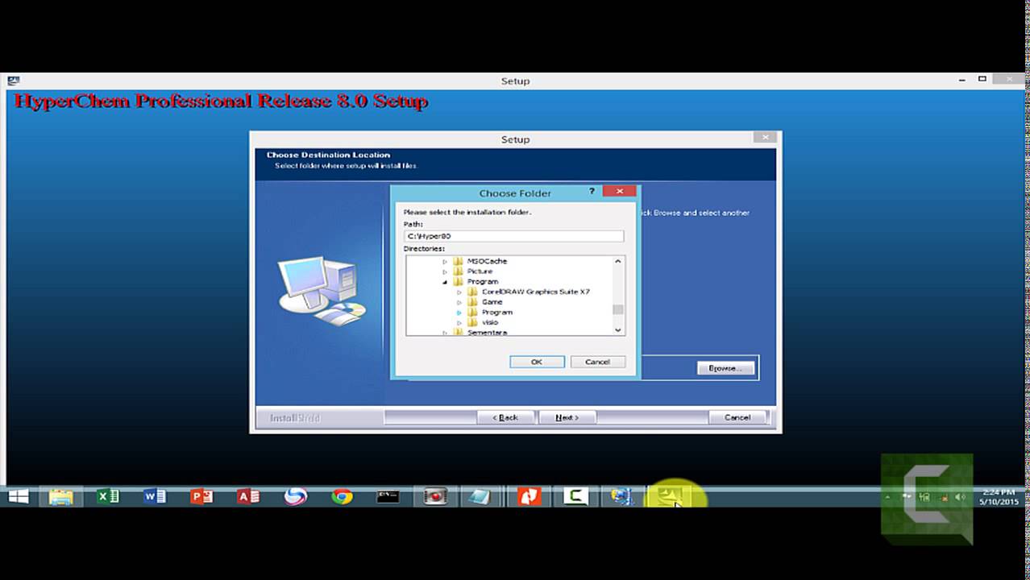Open the red recorder taskbar icon
The width and height of the screenshot is (1030, 580).
pyautogui.click(x=435, y=496)
